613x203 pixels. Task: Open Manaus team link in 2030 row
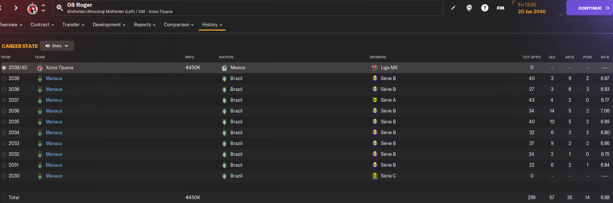coord(54,176)
